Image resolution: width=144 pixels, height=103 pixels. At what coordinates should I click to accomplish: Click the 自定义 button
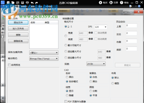[128, 65]
